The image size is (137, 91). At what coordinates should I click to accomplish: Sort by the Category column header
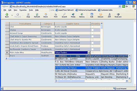coord(48,24)
